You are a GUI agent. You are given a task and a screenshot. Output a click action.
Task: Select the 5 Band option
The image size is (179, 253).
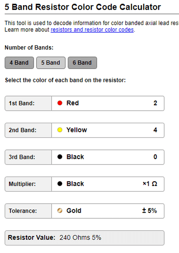51,63
